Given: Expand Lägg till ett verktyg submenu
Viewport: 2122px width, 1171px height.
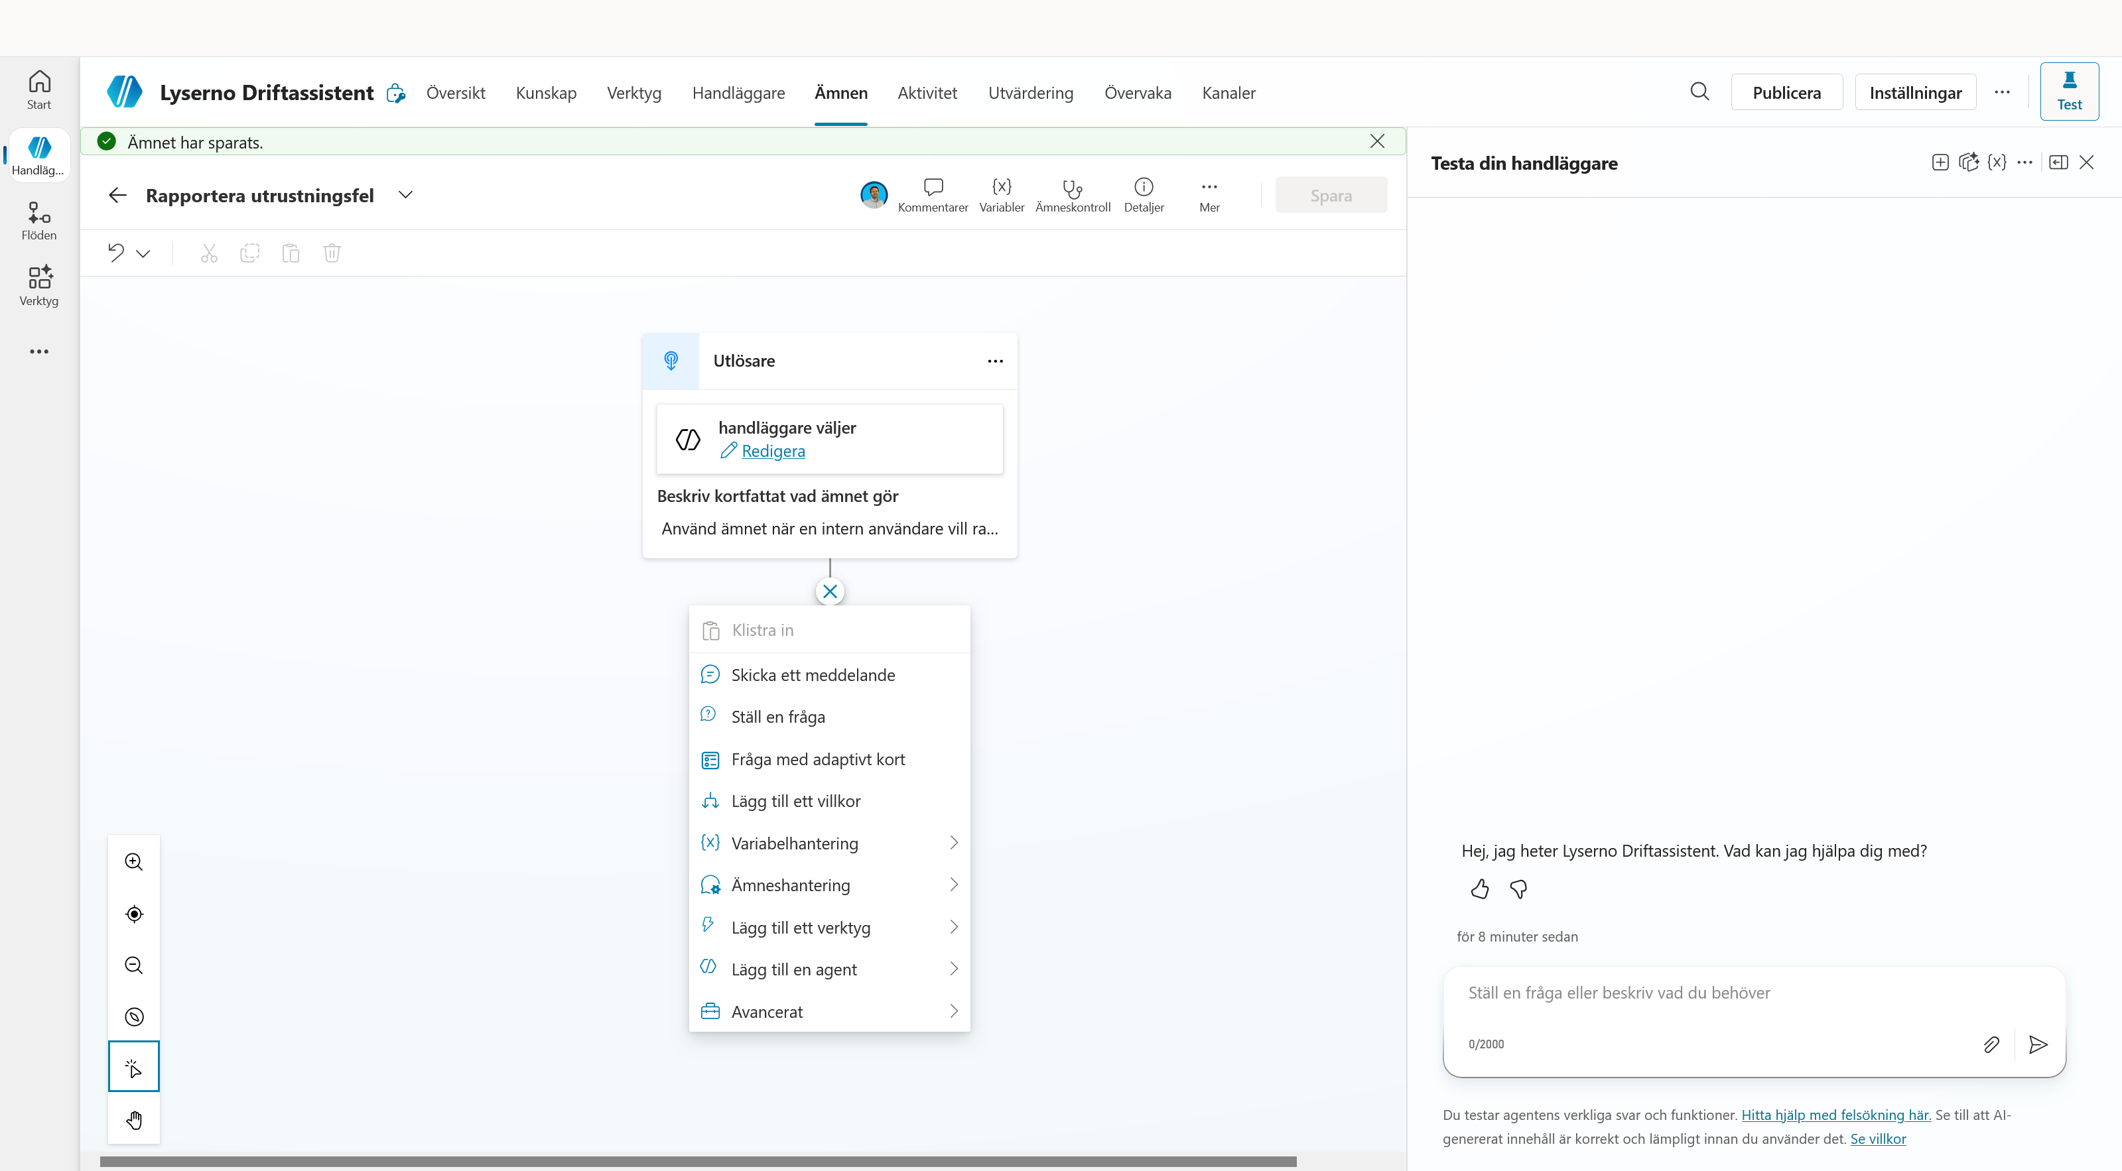Looking at the screenshot, I should pos(830,927).
